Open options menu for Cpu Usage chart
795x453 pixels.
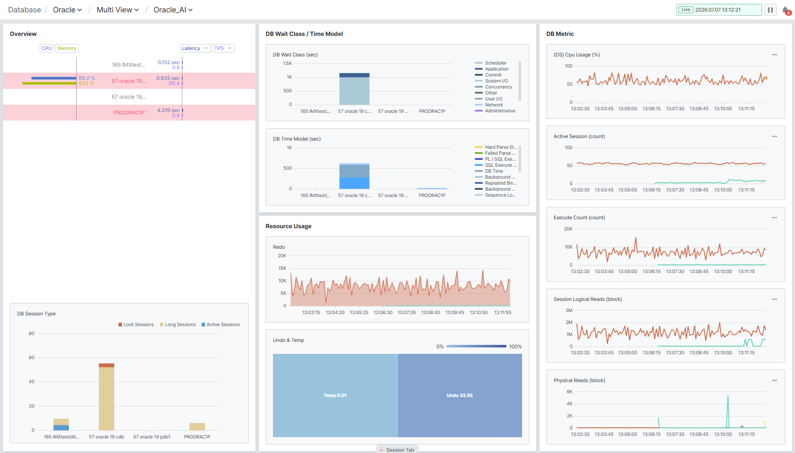point(774,55)
